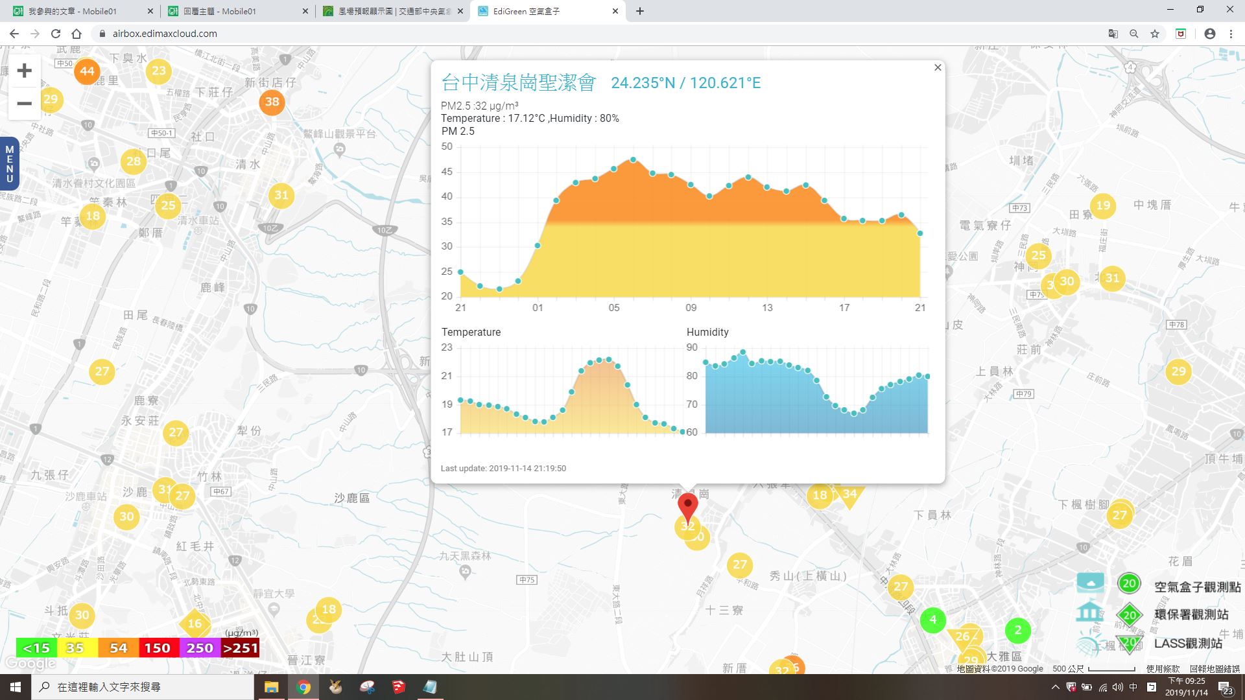
Task: Open the volume control in tray
Action: click(1117, 687)
